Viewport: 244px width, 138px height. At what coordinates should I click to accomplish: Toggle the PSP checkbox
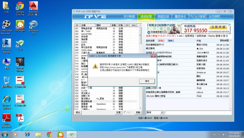click(x=125, y=113)
